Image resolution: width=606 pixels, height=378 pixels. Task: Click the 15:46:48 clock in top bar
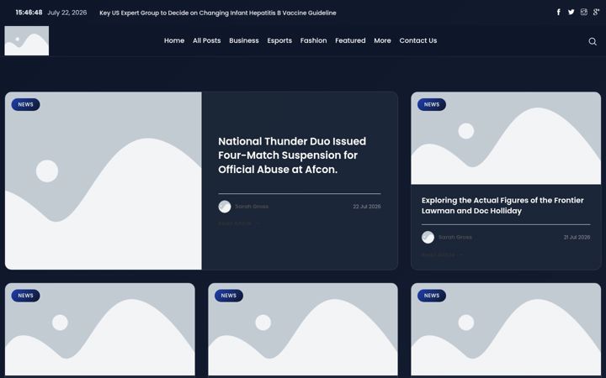29,13
